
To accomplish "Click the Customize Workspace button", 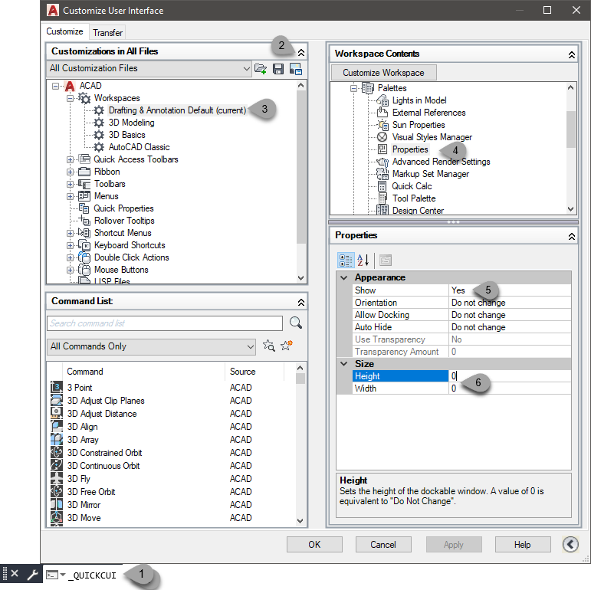I will 383,73.
